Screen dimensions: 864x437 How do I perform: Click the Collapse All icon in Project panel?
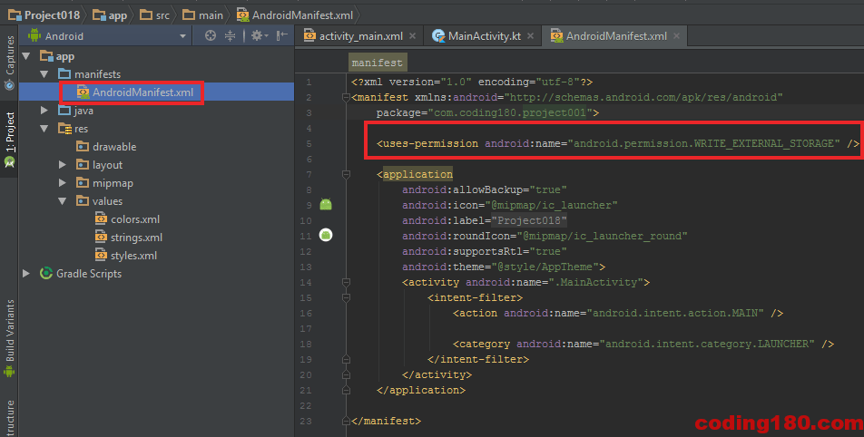(x=231, y=36)
